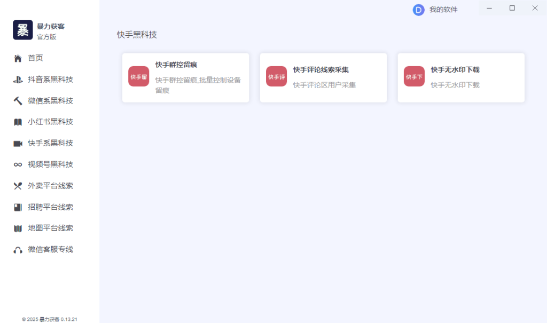Launch the 快手无水印下载 tool
Viewport: 547px width, 323px height.
pos(460,77)
